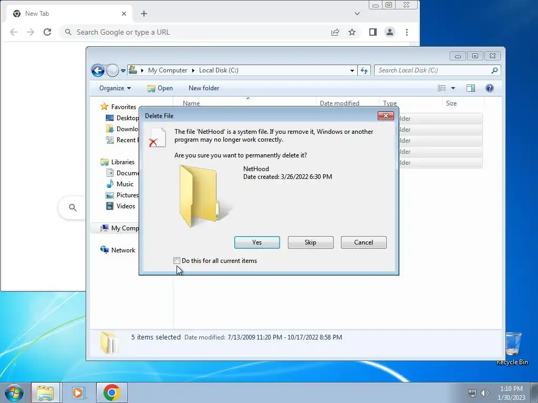Click the selected folders icon in details pane
538x403 pixels.
coord(109,343)
